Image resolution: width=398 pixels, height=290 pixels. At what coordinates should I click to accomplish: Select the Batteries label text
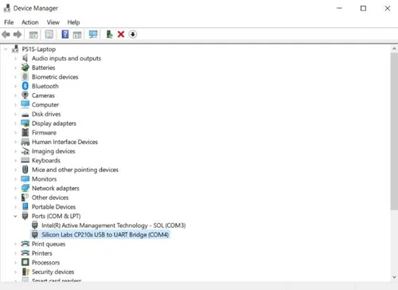[x=43, y=68]
